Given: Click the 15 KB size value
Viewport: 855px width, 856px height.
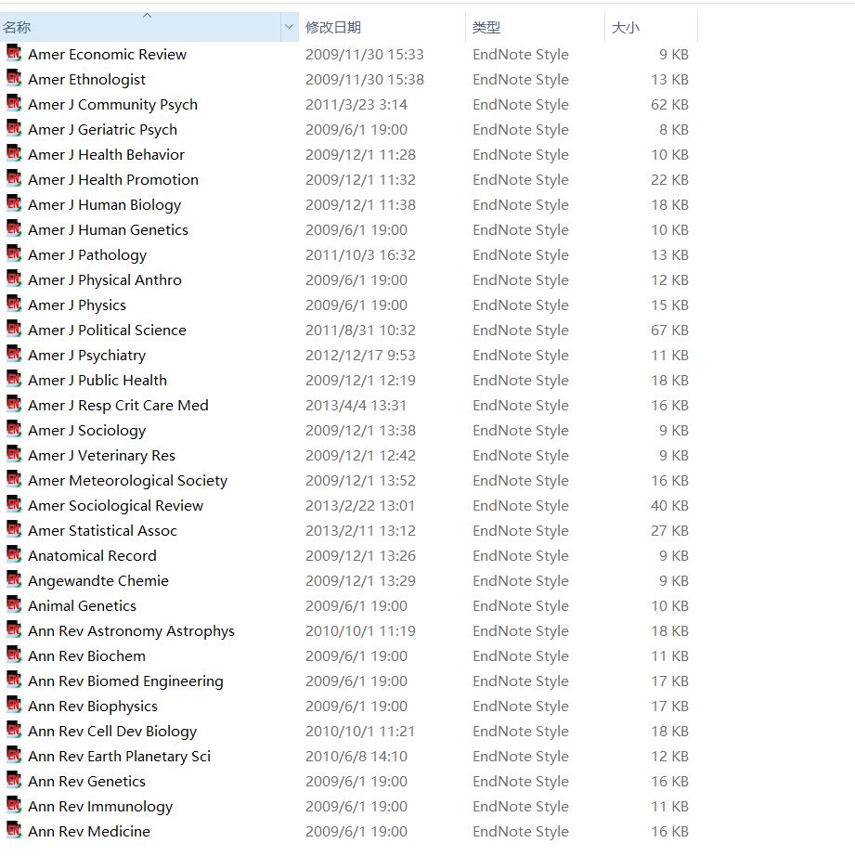Looking at the screenshot, I should (669, 305).
